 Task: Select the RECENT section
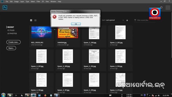(11, 27)
